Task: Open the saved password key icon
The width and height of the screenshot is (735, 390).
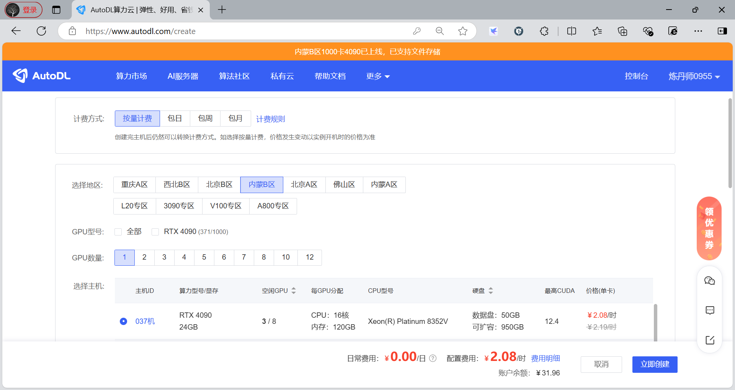Action: pyautogui.click(x=417, y=31)
